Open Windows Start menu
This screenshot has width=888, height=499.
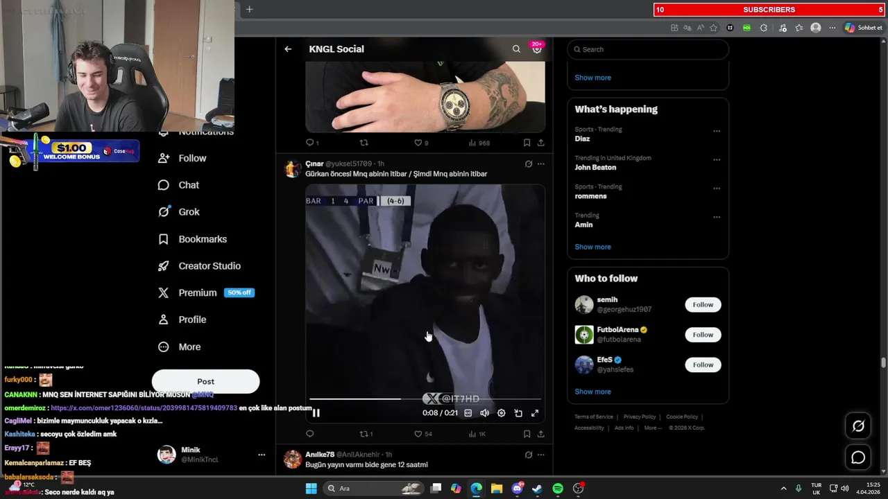coord(311,489)
